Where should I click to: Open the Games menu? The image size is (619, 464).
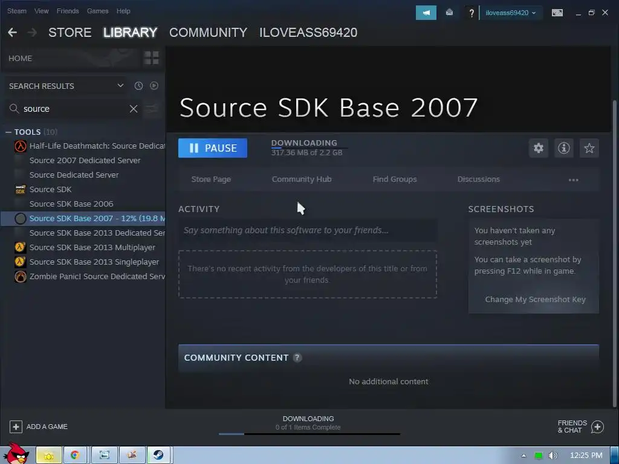click(x=97, y=11)
